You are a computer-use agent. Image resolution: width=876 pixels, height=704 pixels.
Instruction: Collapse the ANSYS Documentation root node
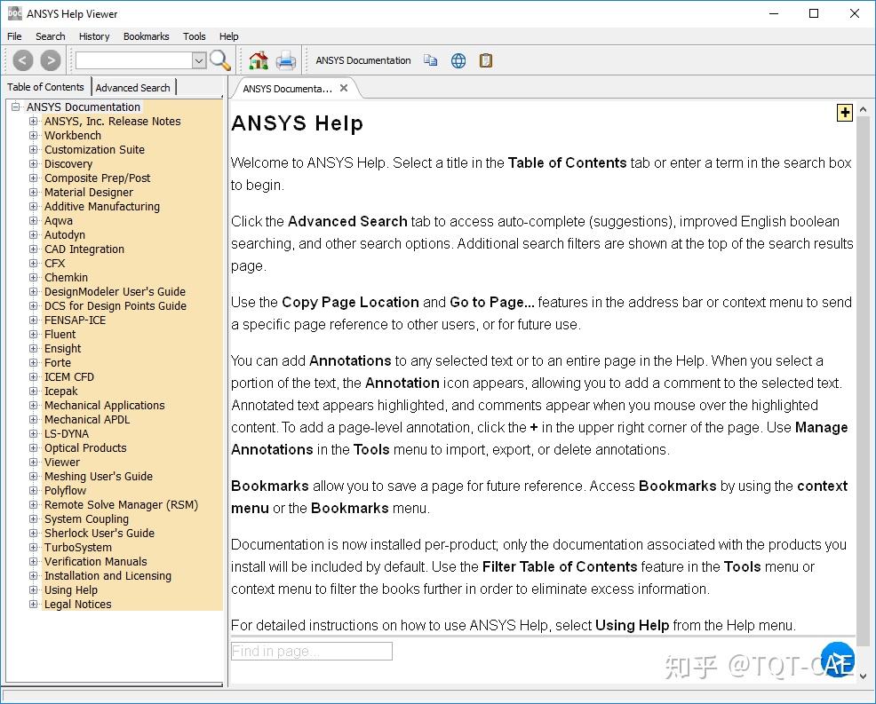coord(15,107)
